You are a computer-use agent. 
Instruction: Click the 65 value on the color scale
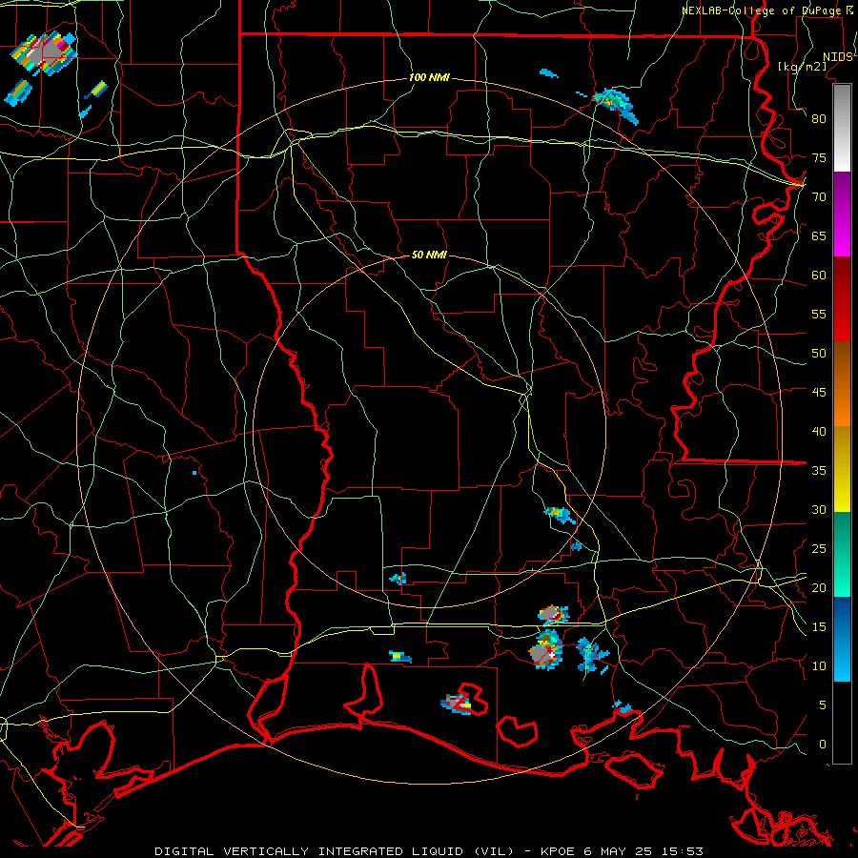pos(819,235)
